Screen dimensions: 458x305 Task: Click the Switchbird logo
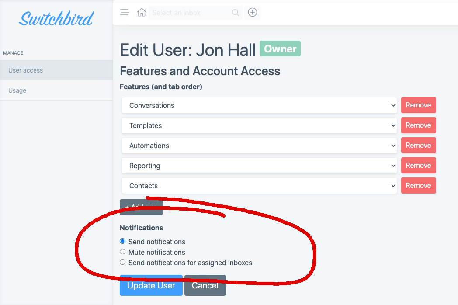pos(56,18)
